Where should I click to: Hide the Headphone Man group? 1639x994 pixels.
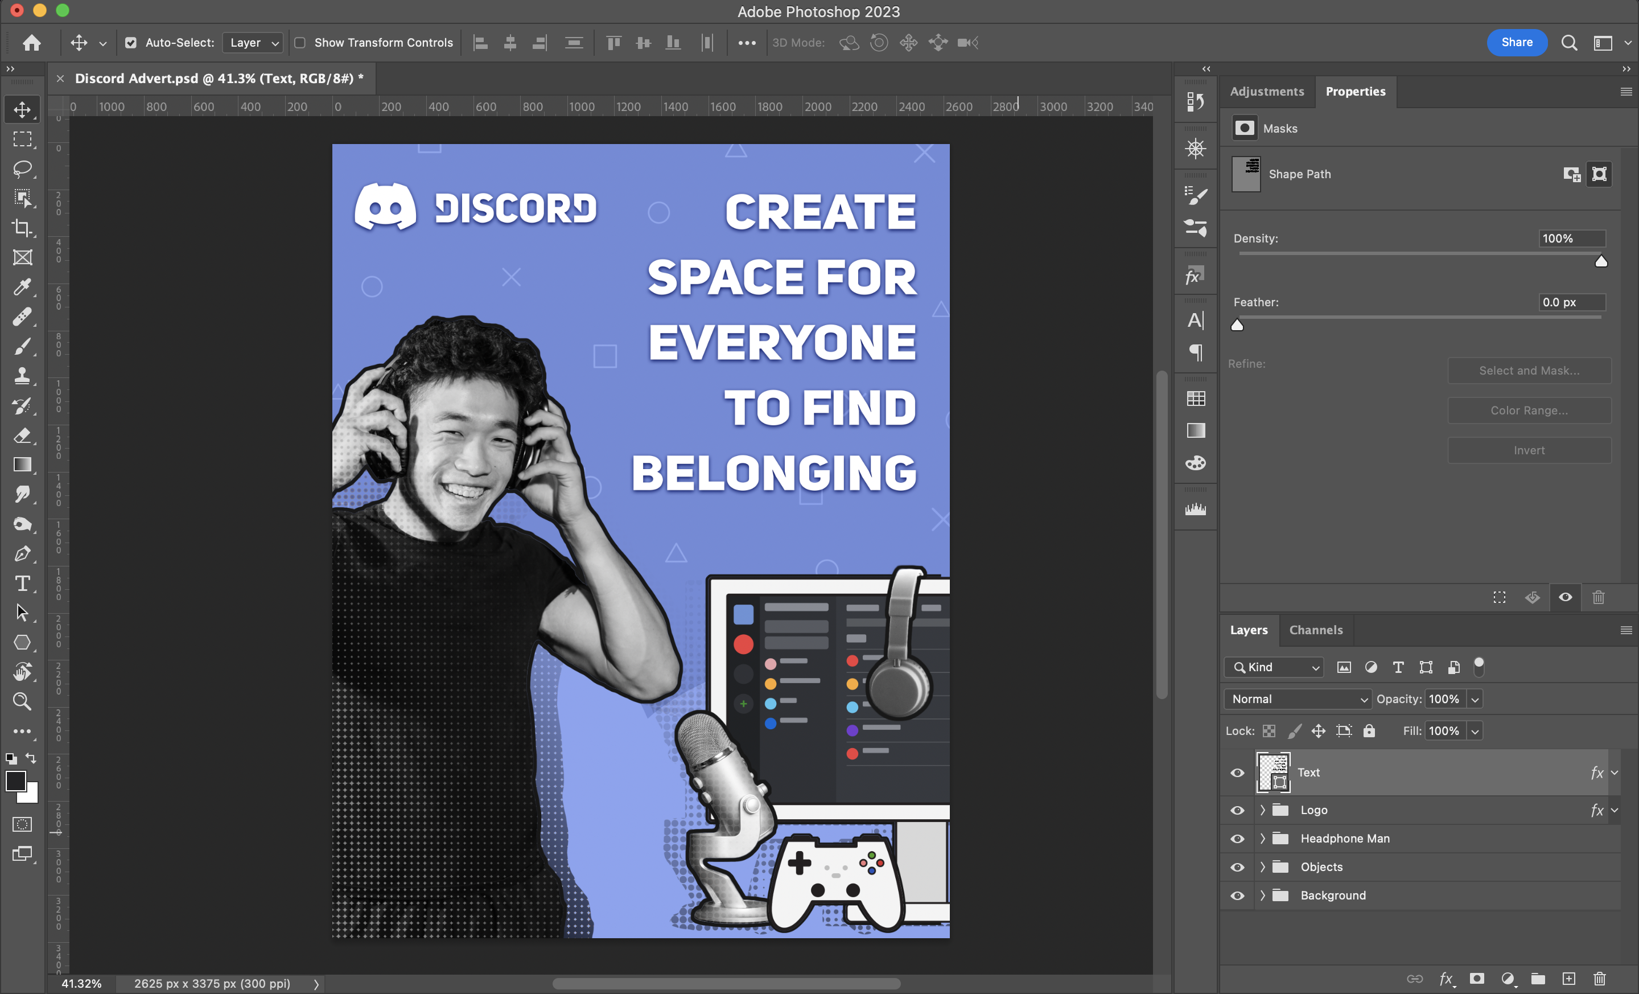tap(1237, 839)
